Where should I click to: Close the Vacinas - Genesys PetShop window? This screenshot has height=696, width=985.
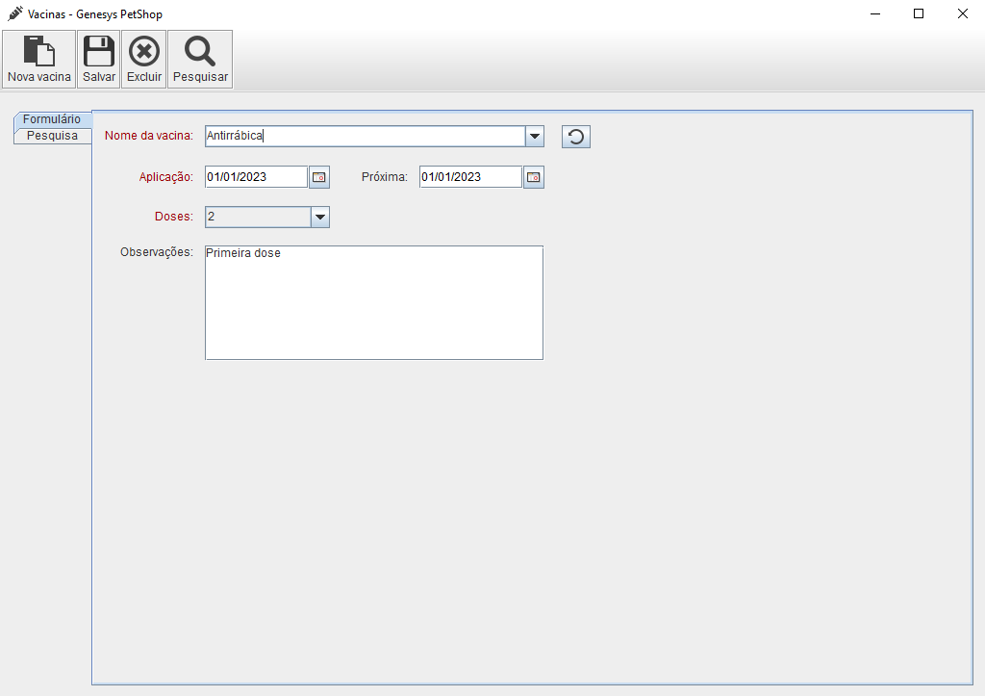click(x=962, y=13)
